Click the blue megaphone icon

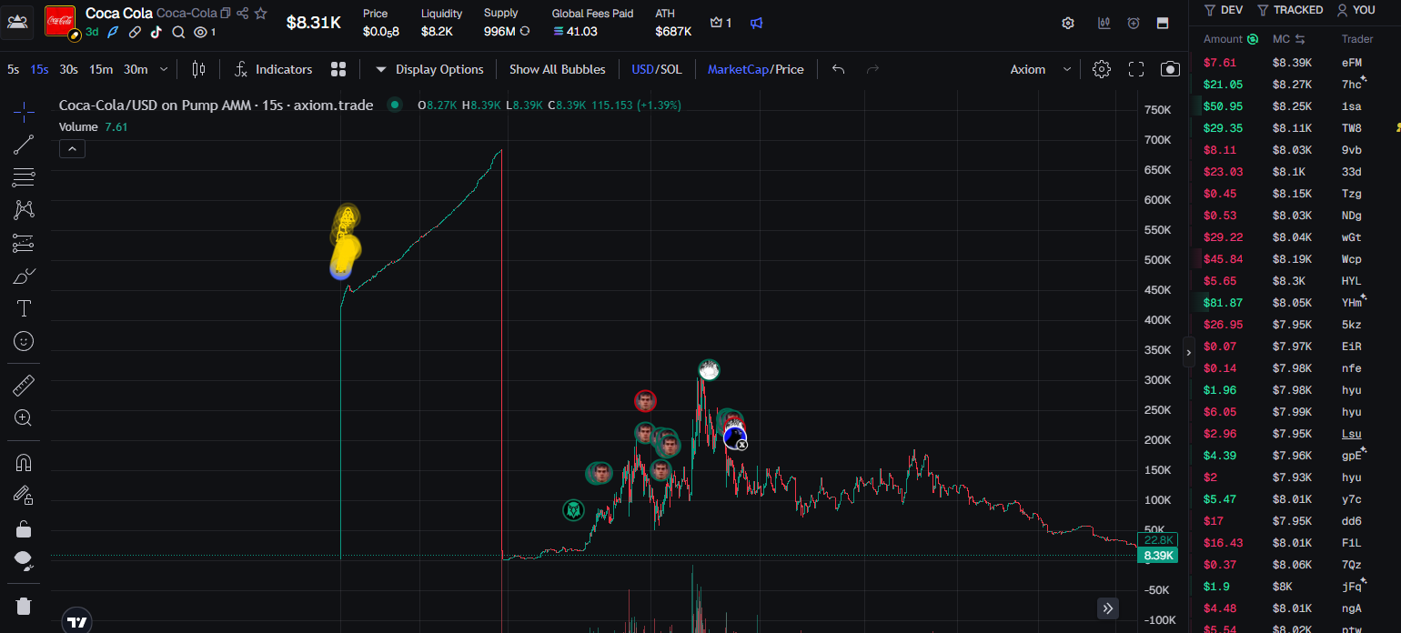point(756,23)
